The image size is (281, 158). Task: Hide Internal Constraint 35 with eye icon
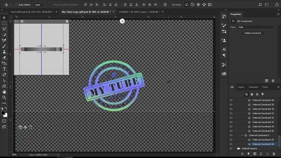coord(231,131)
